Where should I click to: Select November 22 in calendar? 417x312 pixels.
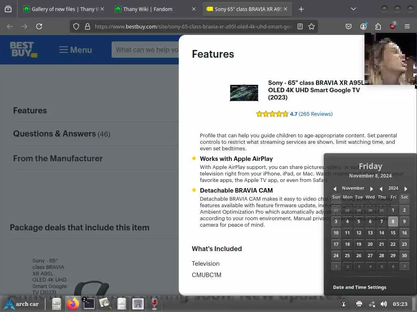[x=393, y=244]
